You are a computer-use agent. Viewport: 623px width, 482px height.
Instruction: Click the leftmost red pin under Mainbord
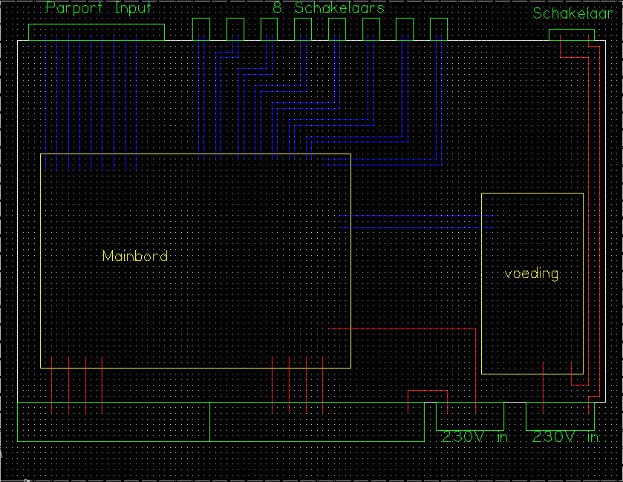pyautogui.click(x=51, y=386)
